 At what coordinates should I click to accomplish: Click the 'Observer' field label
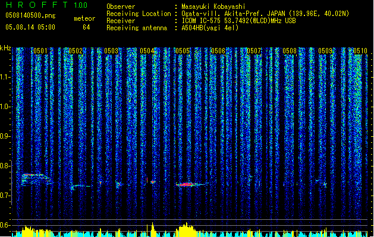(121, 7)
